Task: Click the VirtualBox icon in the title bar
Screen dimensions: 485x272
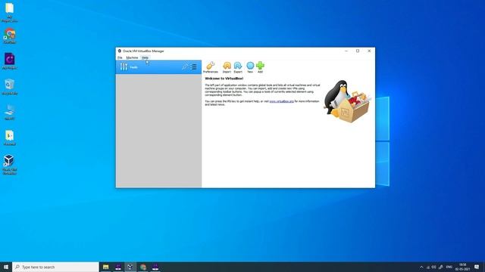Action: (120, 51)
